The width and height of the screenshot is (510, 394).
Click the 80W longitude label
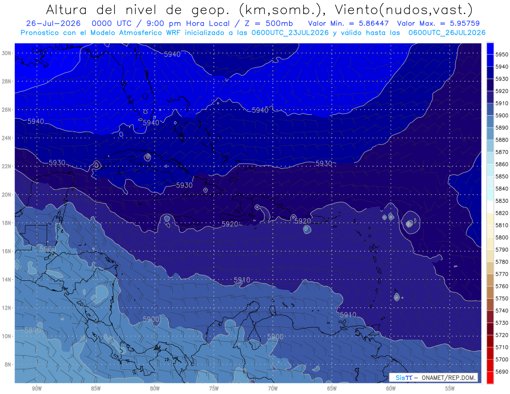[x=155, y=388]
